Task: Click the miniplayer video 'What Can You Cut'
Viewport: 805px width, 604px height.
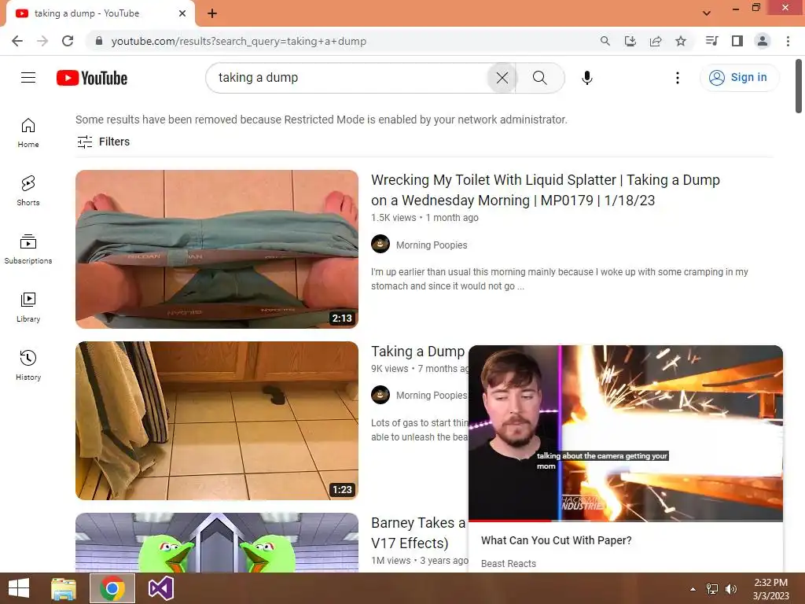Action: point(625,433)
